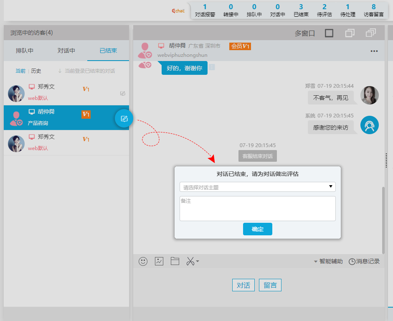Click small icon beside 好的，谢谢你 bubble
This screenshot has width=393, height=321.
tap(212, 67)
